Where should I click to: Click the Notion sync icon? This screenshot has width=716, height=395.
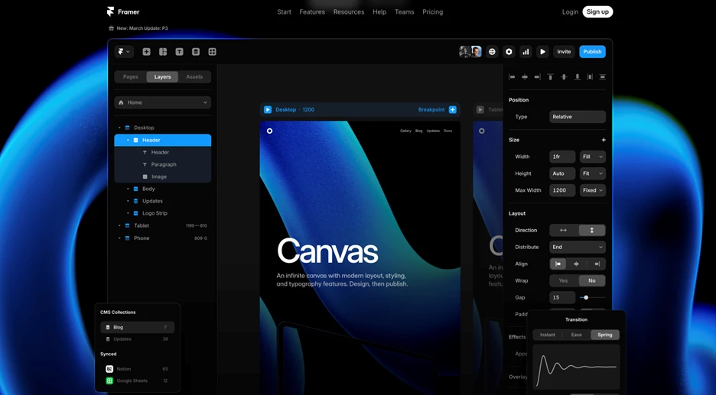pos(109,369)
